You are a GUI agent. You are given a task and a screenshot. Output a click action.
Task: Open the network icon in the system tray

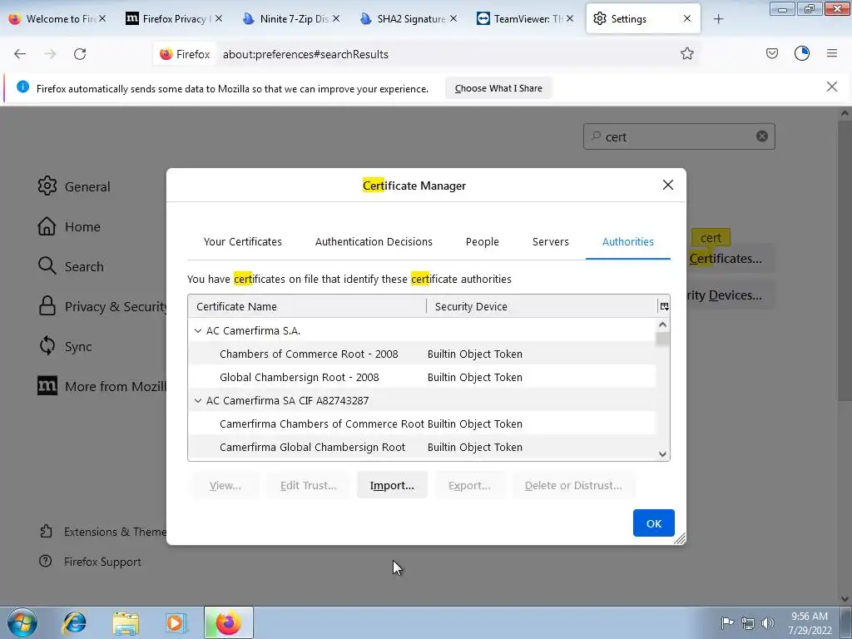point(748,622)
